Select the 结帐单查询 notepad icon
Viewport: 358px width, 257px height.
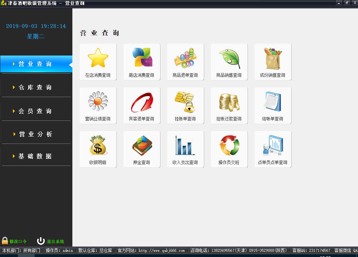273,102
